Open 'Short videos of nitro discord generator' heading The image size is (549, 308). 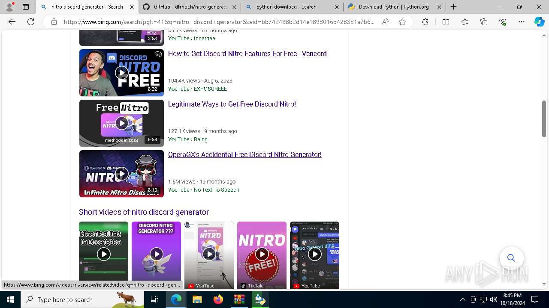tap(144, 212)
